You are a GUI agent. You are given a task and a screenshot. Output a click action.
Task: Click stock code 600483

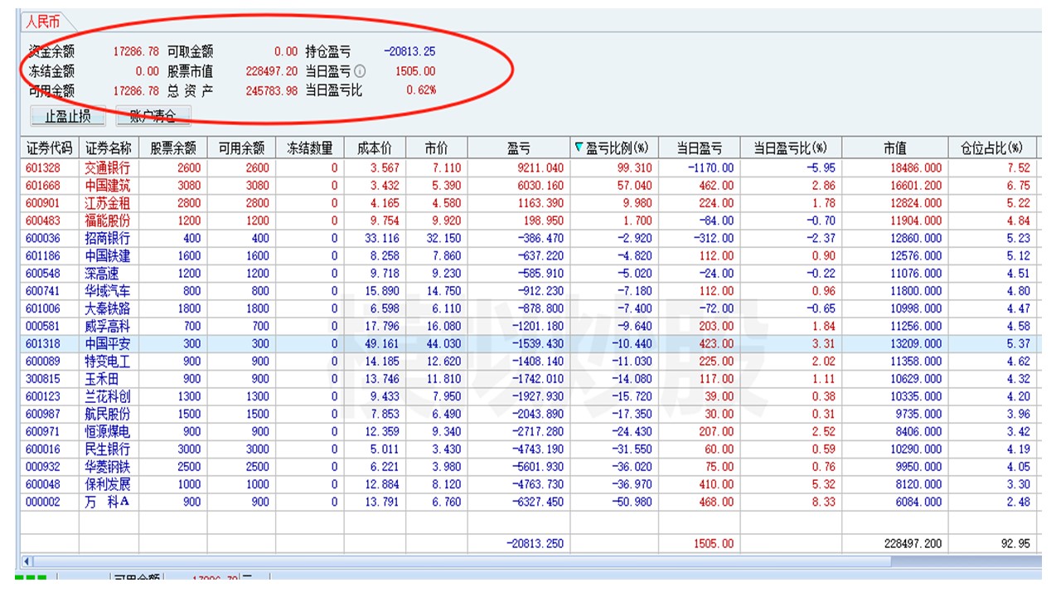pos(43,221)
